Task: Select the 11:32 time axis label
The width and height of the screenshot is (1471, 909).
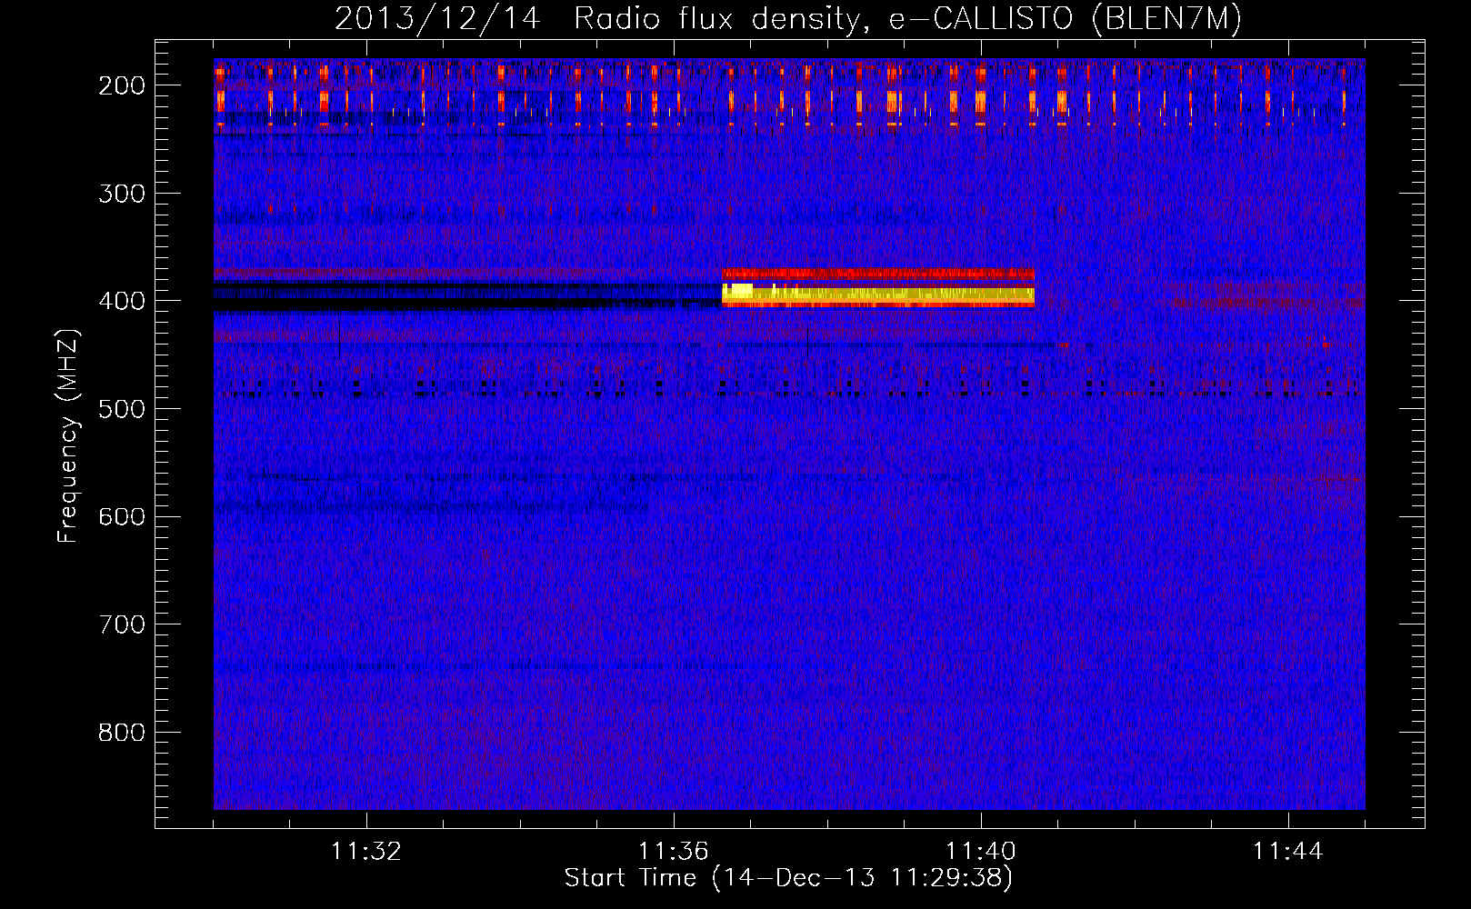Action: (x=366, y=852)
